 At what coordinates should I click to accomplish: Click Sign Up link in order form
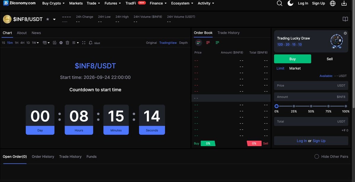(319, 141)
